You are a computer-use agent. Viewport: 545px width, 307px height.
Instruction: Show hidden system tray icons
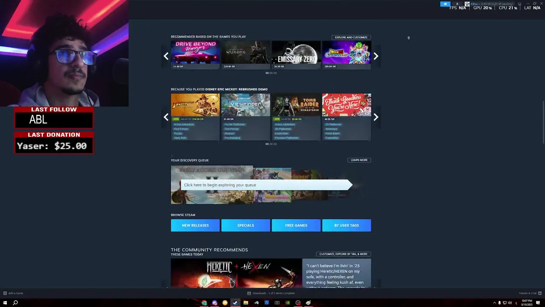(494, 303)
